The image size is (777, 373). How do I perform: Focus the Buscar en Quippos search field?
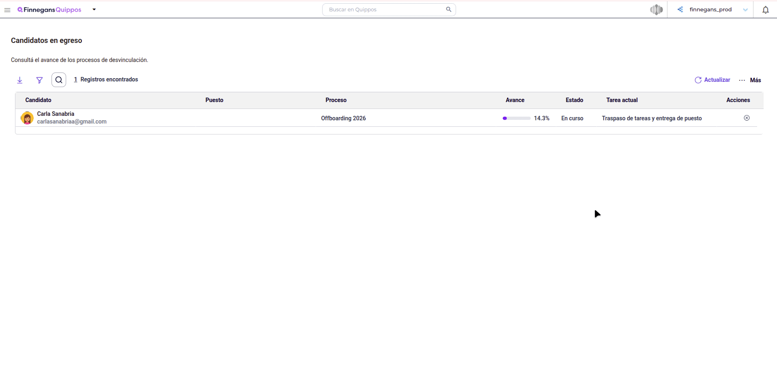tap(389, 10)
